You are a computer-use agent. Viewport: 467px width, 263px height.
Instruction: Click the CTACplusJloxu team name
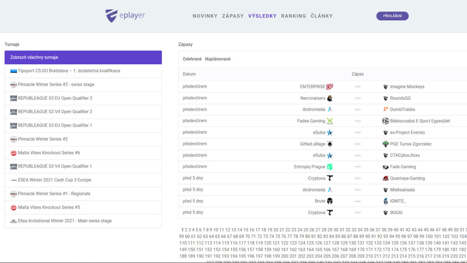click(x=405, y=155)
